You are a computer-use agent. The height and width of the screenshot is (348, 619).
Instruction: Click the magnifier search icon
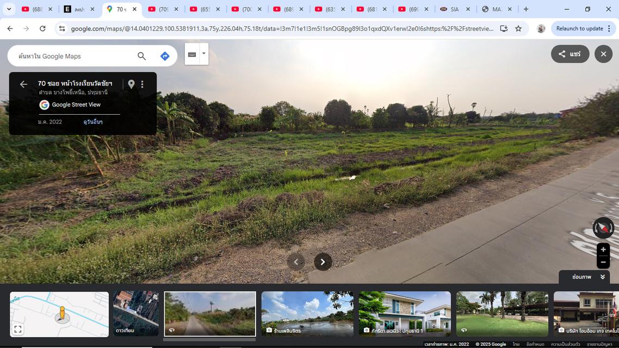[141, 56]
